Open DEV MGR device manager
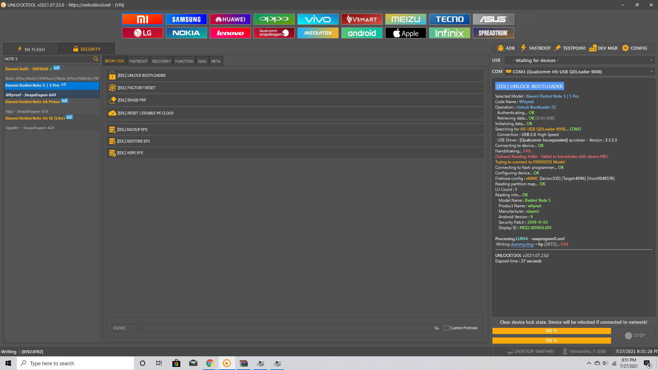 [x=604, y=48]
